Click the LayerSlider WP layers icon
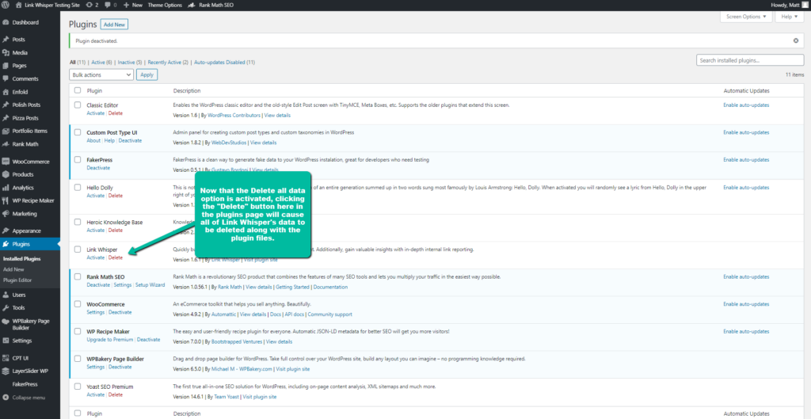This screenshot has height=419, width=811. click(x=6, y=371)
